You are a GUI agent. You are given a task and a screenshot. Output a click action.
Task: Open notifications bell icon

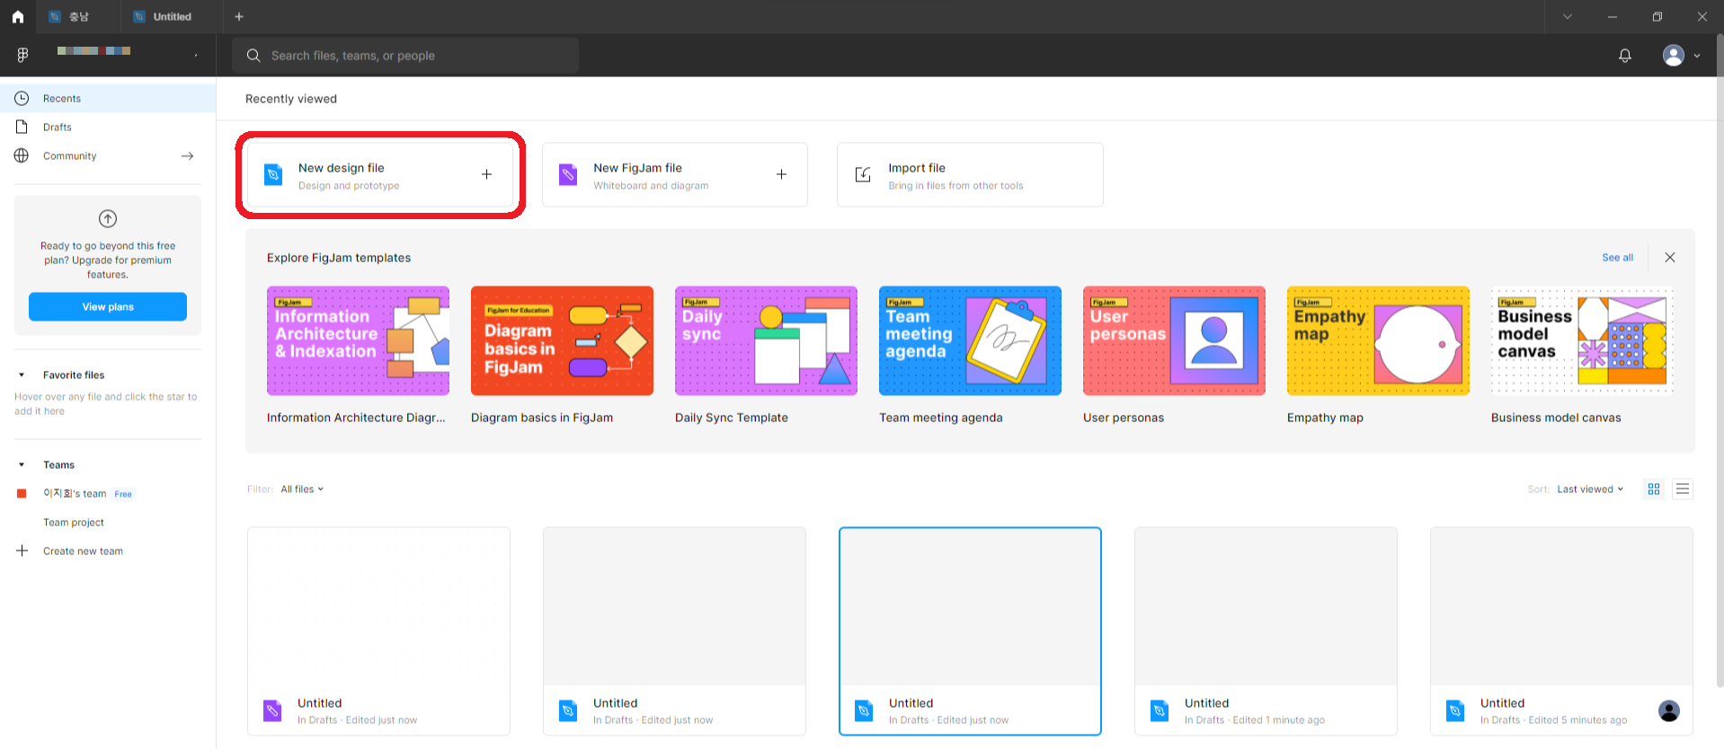pos(1625,56)
